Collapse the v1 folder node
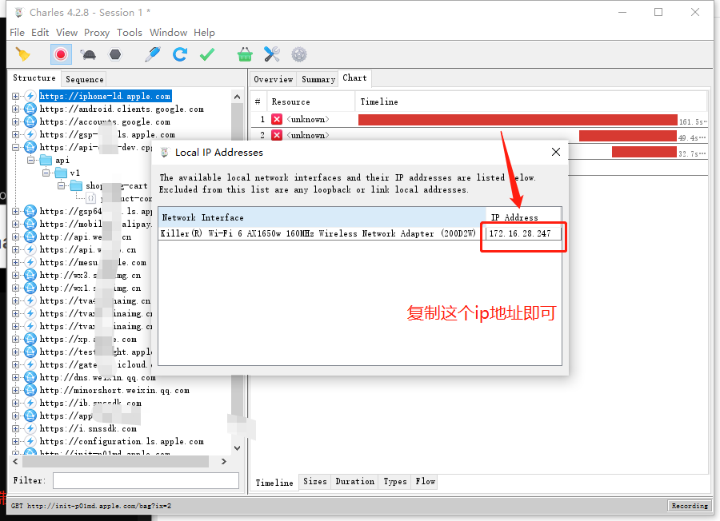Viewport: 720px width, 521px height. (46, 173)
